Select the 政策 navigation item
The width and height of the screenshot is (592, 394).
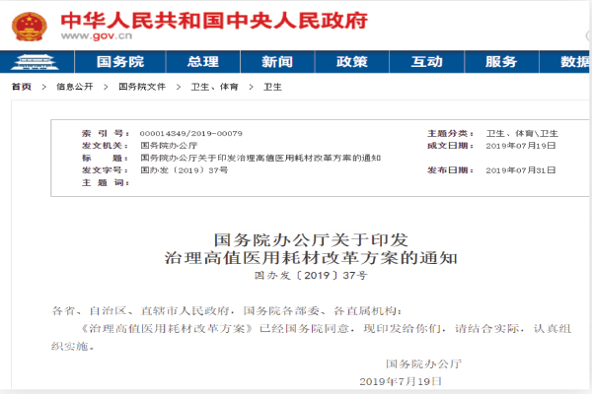tap(352, 62)
